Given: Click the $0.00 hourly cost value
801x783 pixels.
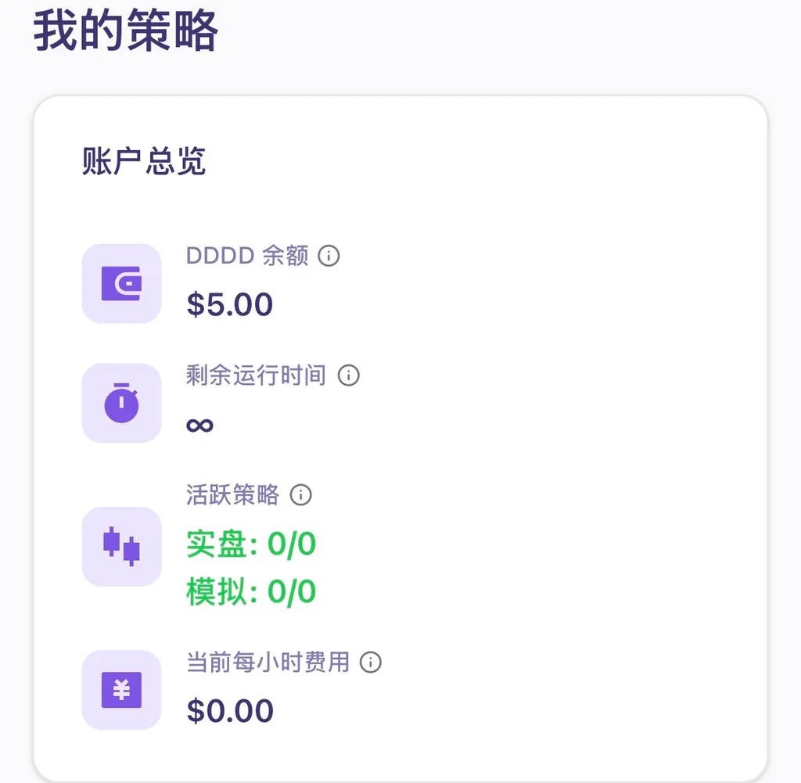Looking at the screenshot, I should click(228, 710).
